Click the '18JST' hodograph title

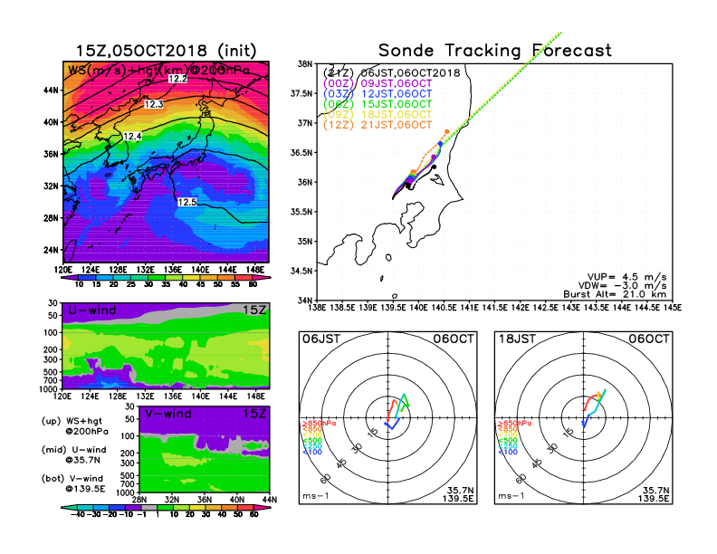coord(517,339)
